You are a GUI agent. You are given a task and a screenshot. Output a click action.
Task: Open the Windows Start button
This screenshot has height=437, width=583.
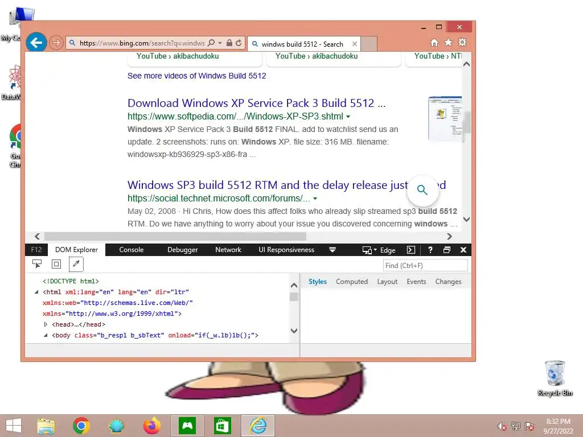tap(14, 426)
